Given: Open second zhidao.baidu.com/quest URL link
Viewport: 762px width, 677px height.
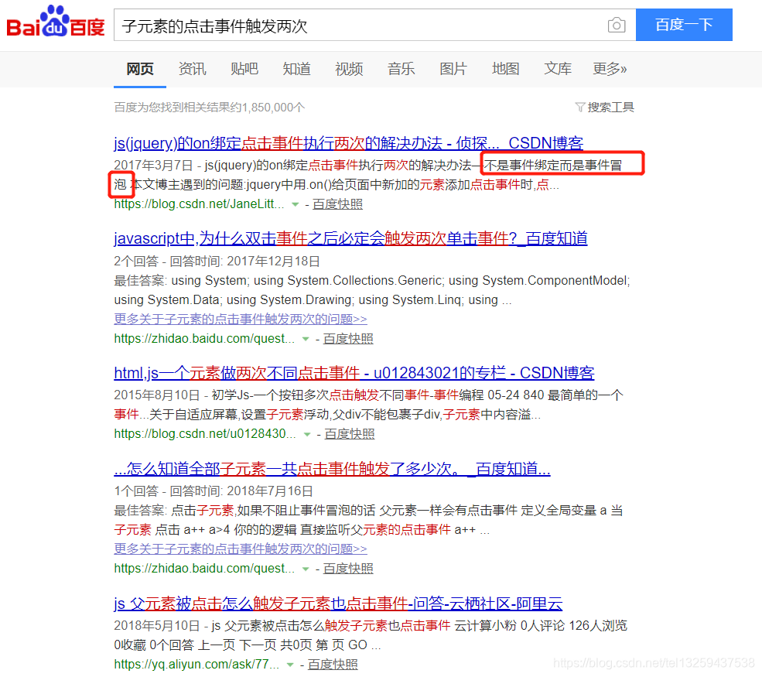Looking at the screenshot, I should click(x=204, y=568).
